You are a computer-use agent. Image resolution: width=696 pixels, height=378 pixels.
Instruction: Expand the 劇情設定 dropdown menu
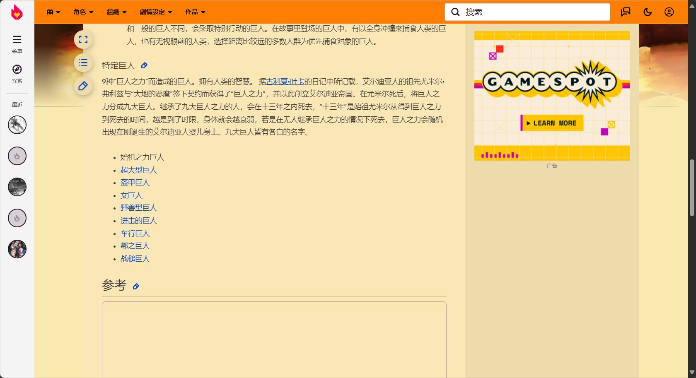156,12
